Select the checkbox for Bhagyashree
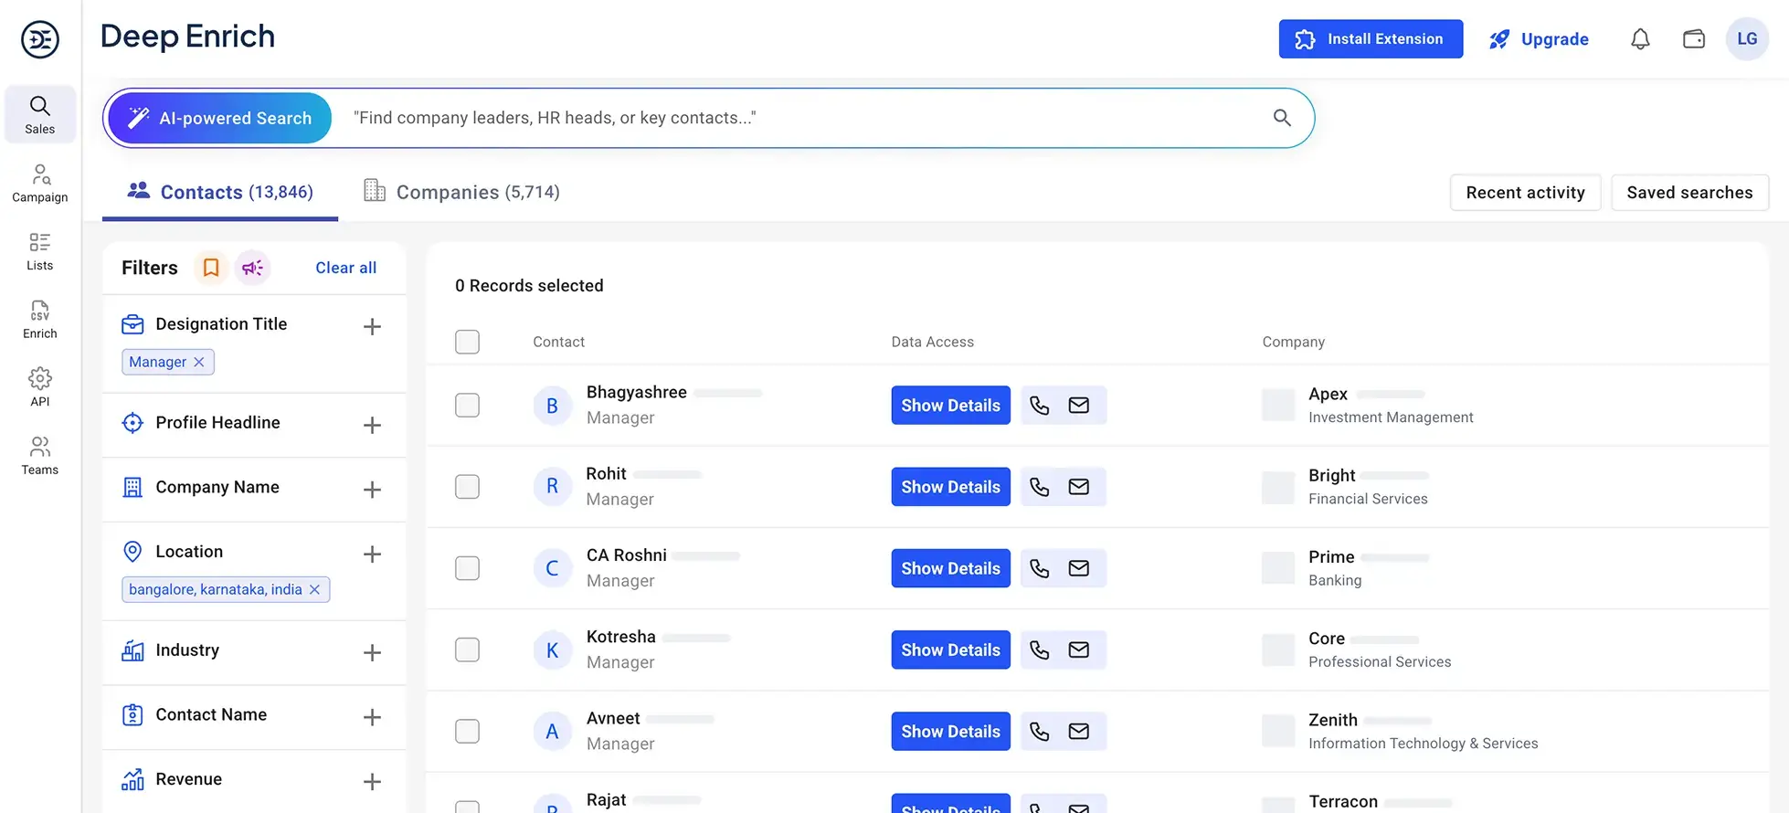This screenshot has height=813, width=1789. [467, 405]
